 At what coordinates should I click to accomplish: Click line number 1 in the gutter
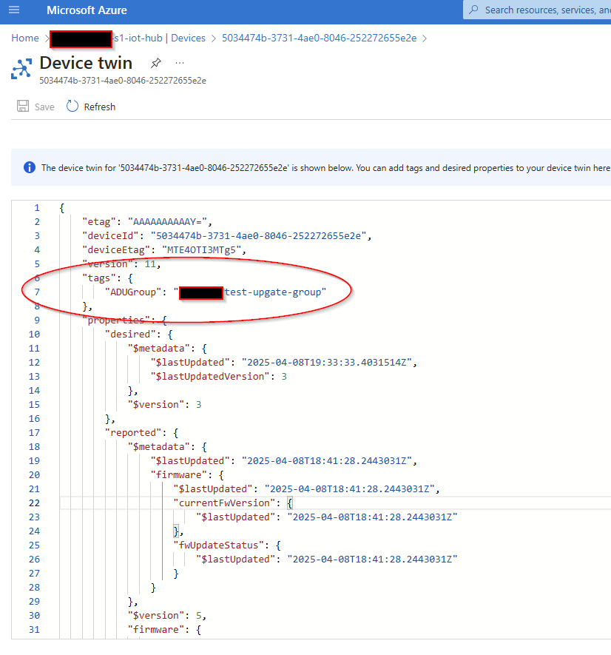pos(37,208)
